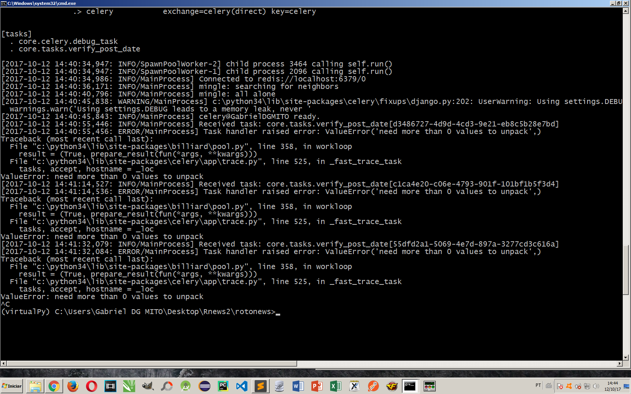Launch Microsoft Word from the taskbar
The image size is (631, 394).
[x=298, y=386]
